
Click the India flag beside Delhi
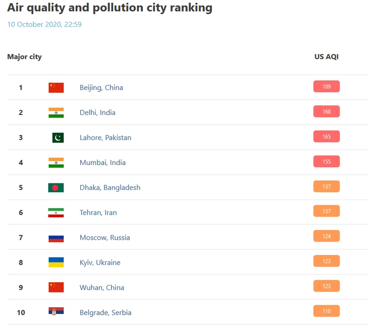(56, 113)
